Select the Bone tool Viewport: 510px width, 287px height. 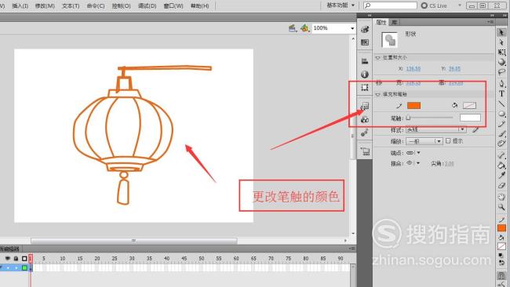pyautogui.click(x=501, y=155)
